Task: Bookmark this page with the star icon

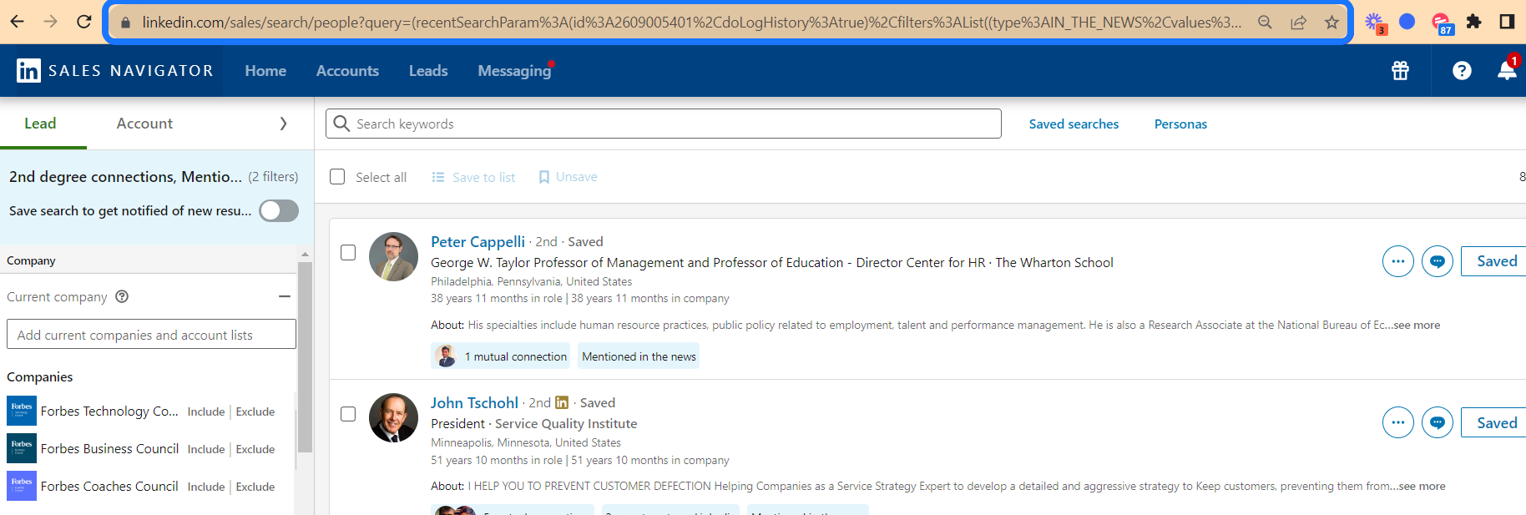Action: pos(1331,23)
